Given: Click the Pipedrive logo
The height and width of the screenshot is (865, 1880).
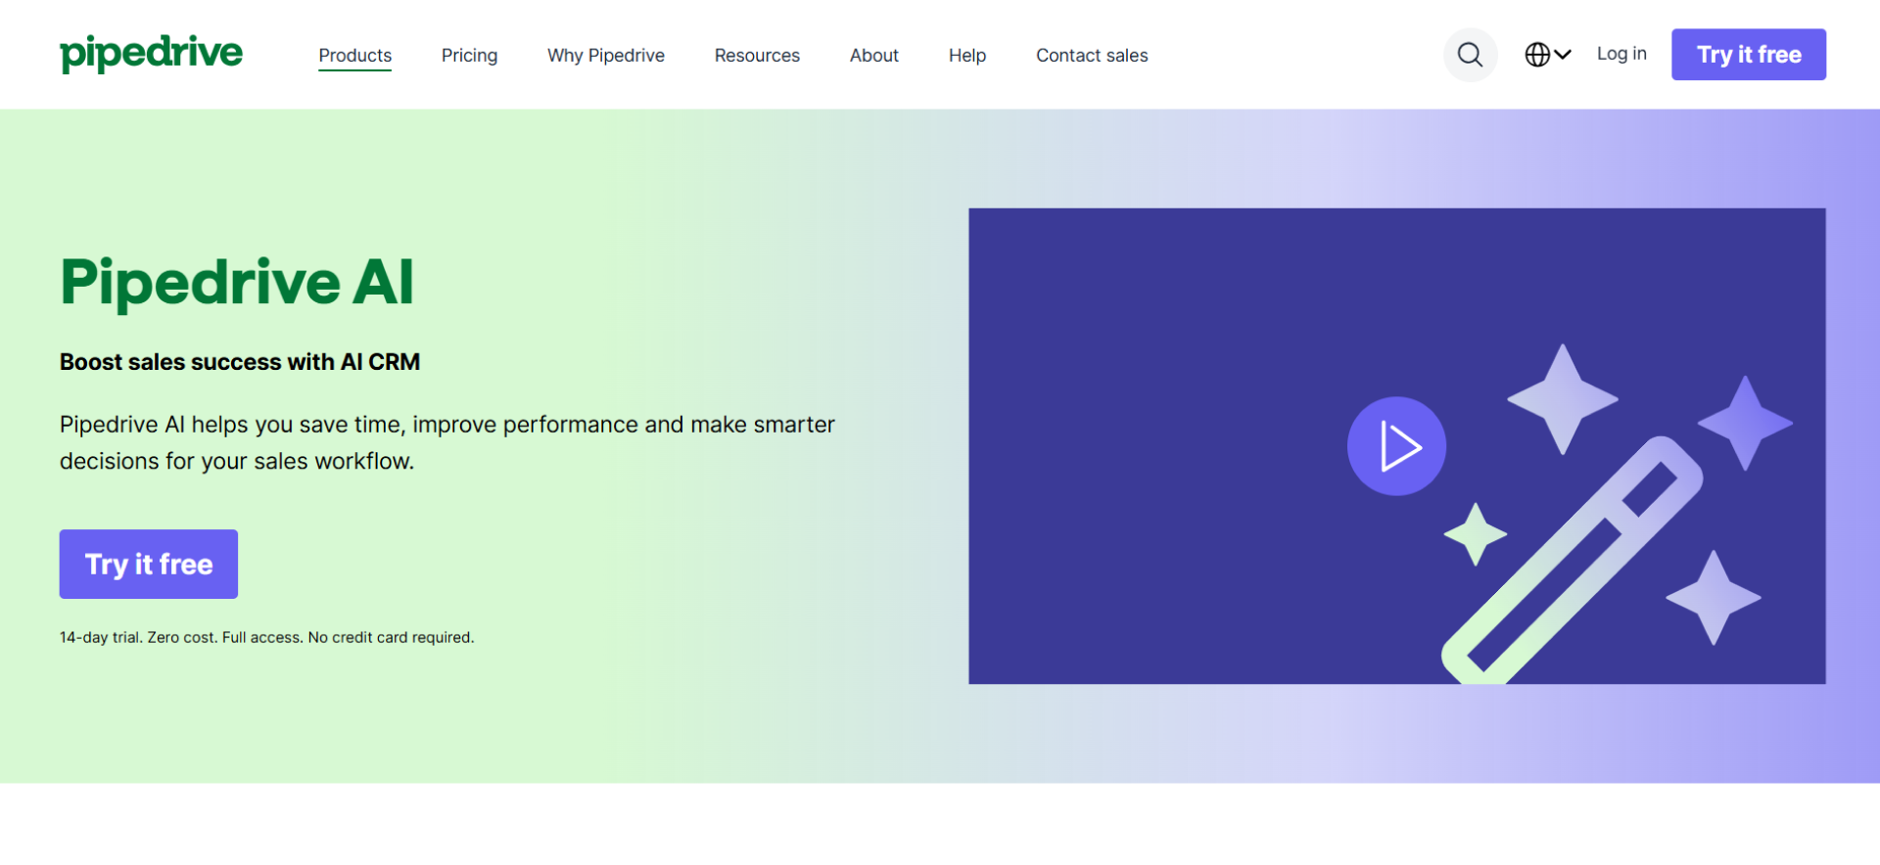Looking at the screenshot, I should point(151,54).
